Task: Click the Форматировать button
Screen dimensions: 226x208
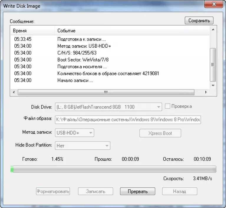Action: tap(53, 191)
